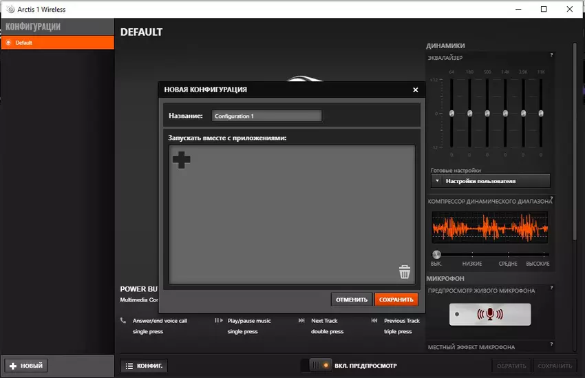Click the live microphone preview icon
Image resolution: width=585 pixels, height=378 pixels.
[490, 315]
